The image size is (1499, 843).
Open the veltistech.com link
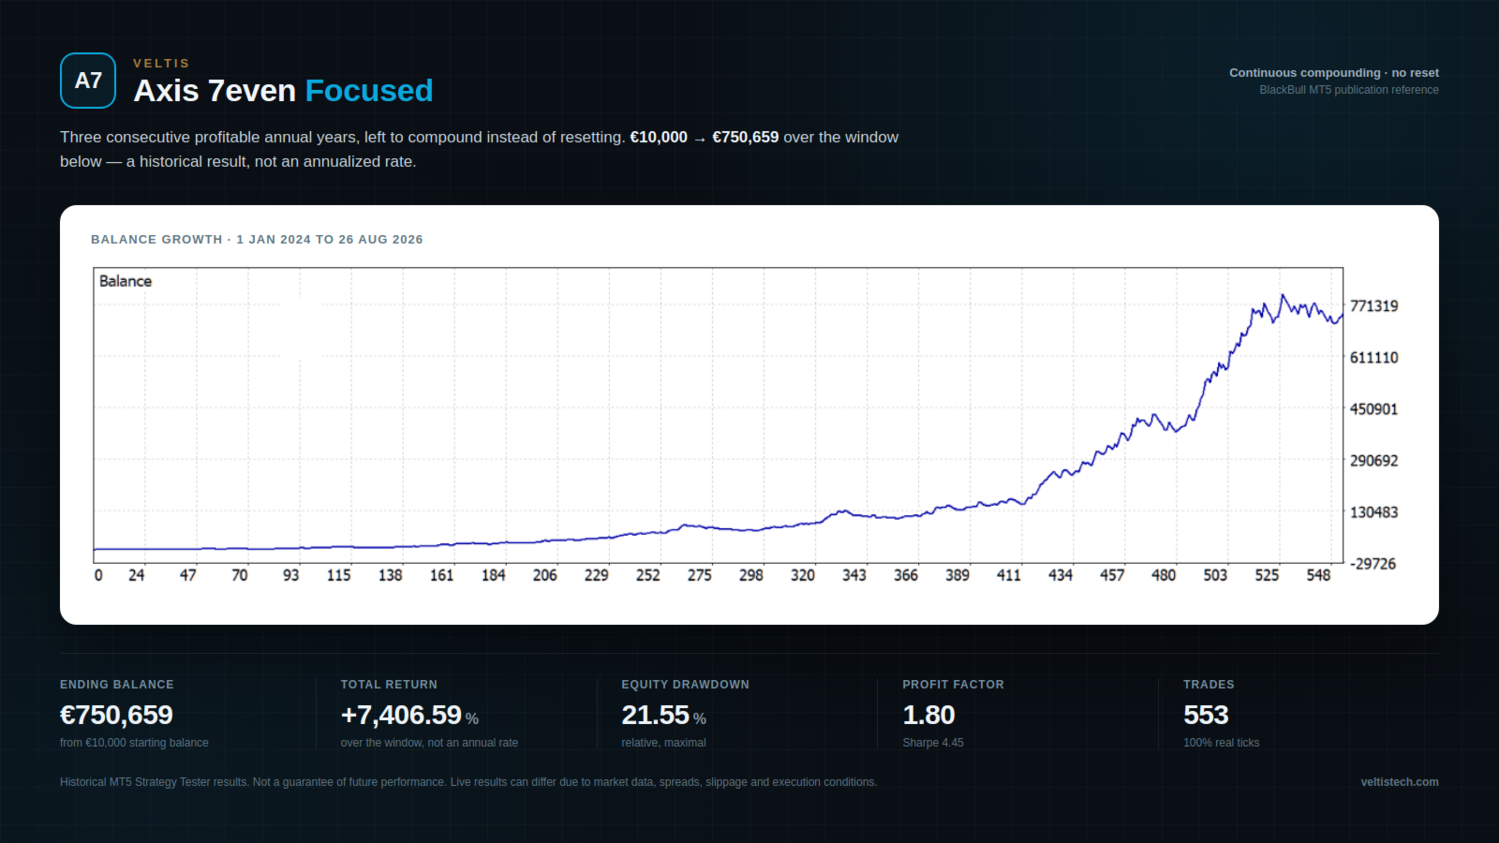pos(1400,782)
